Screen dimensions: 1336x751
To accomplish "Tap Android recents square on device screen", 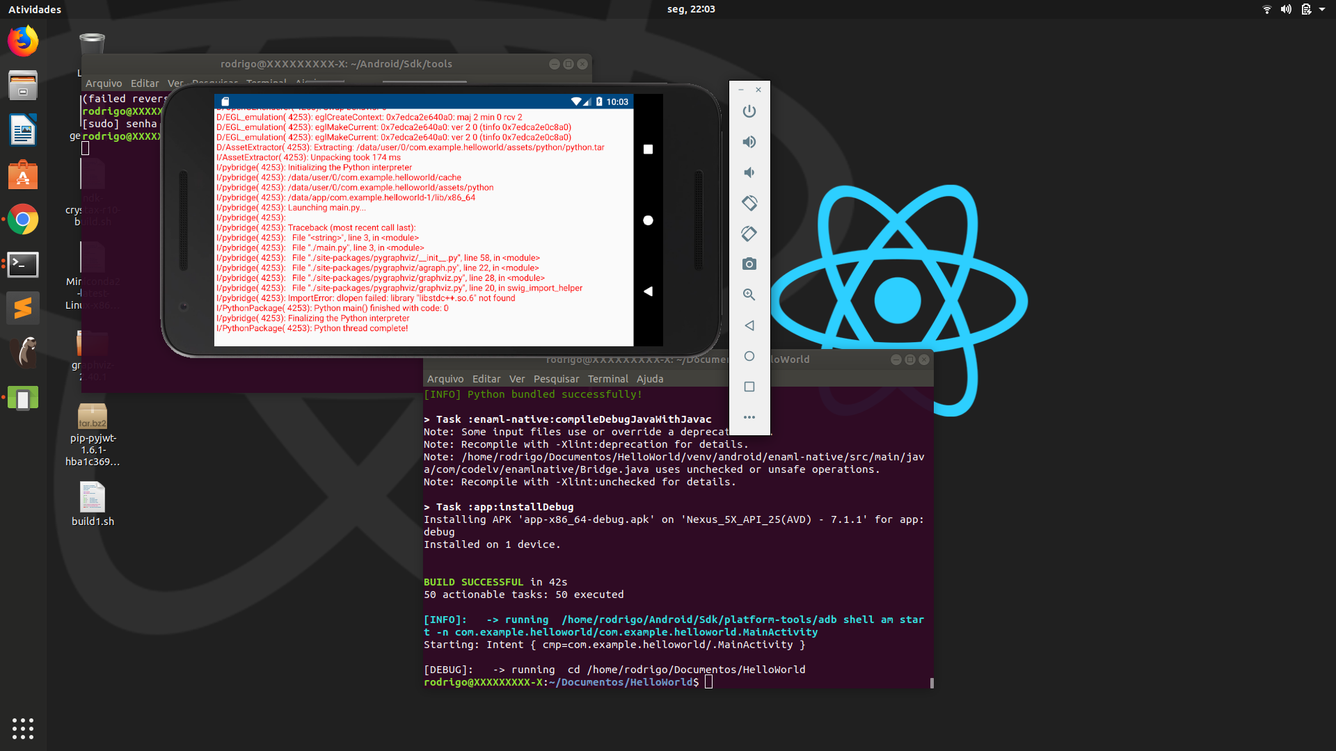I will coord(648,150).
